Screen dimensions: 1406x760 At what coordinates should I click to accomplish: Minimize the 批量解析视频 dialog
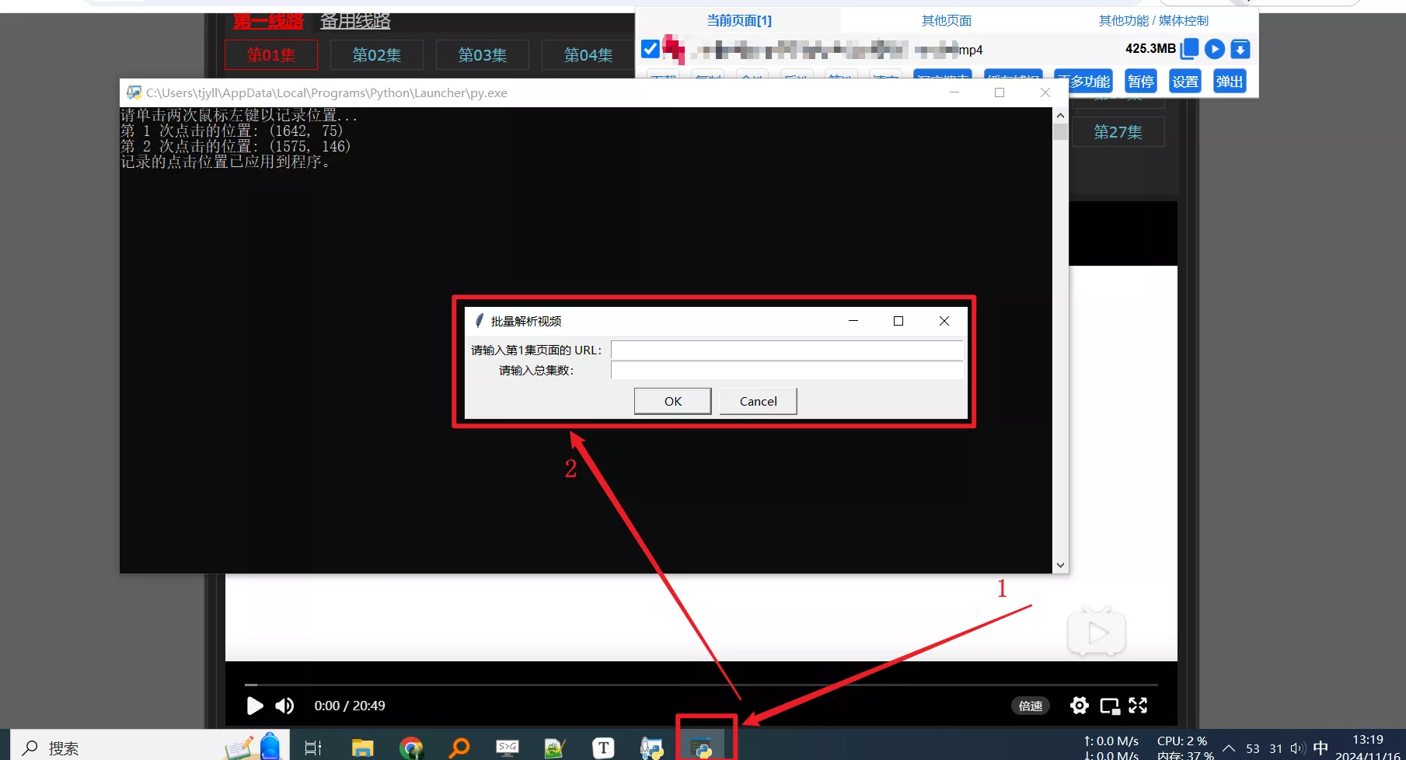853,321
